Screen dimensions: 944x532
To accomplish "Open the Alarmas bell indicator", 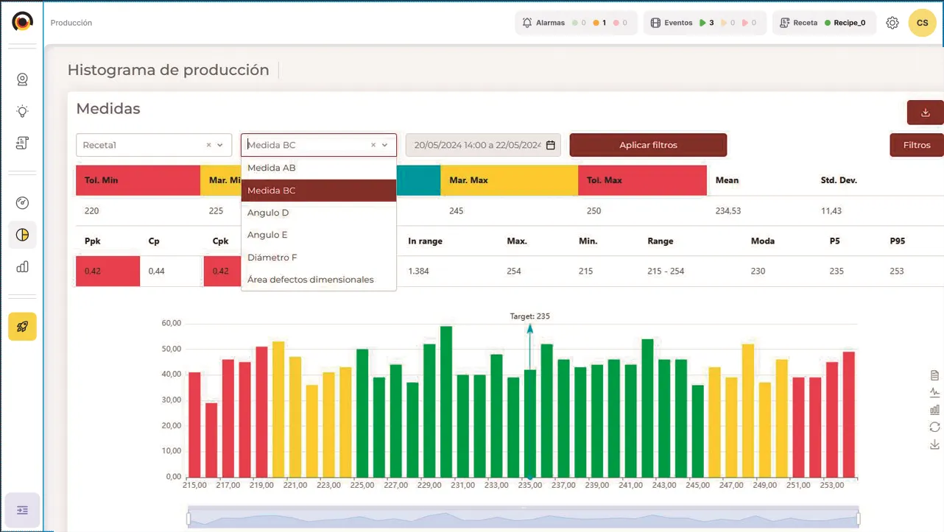I will coord(575,23).
